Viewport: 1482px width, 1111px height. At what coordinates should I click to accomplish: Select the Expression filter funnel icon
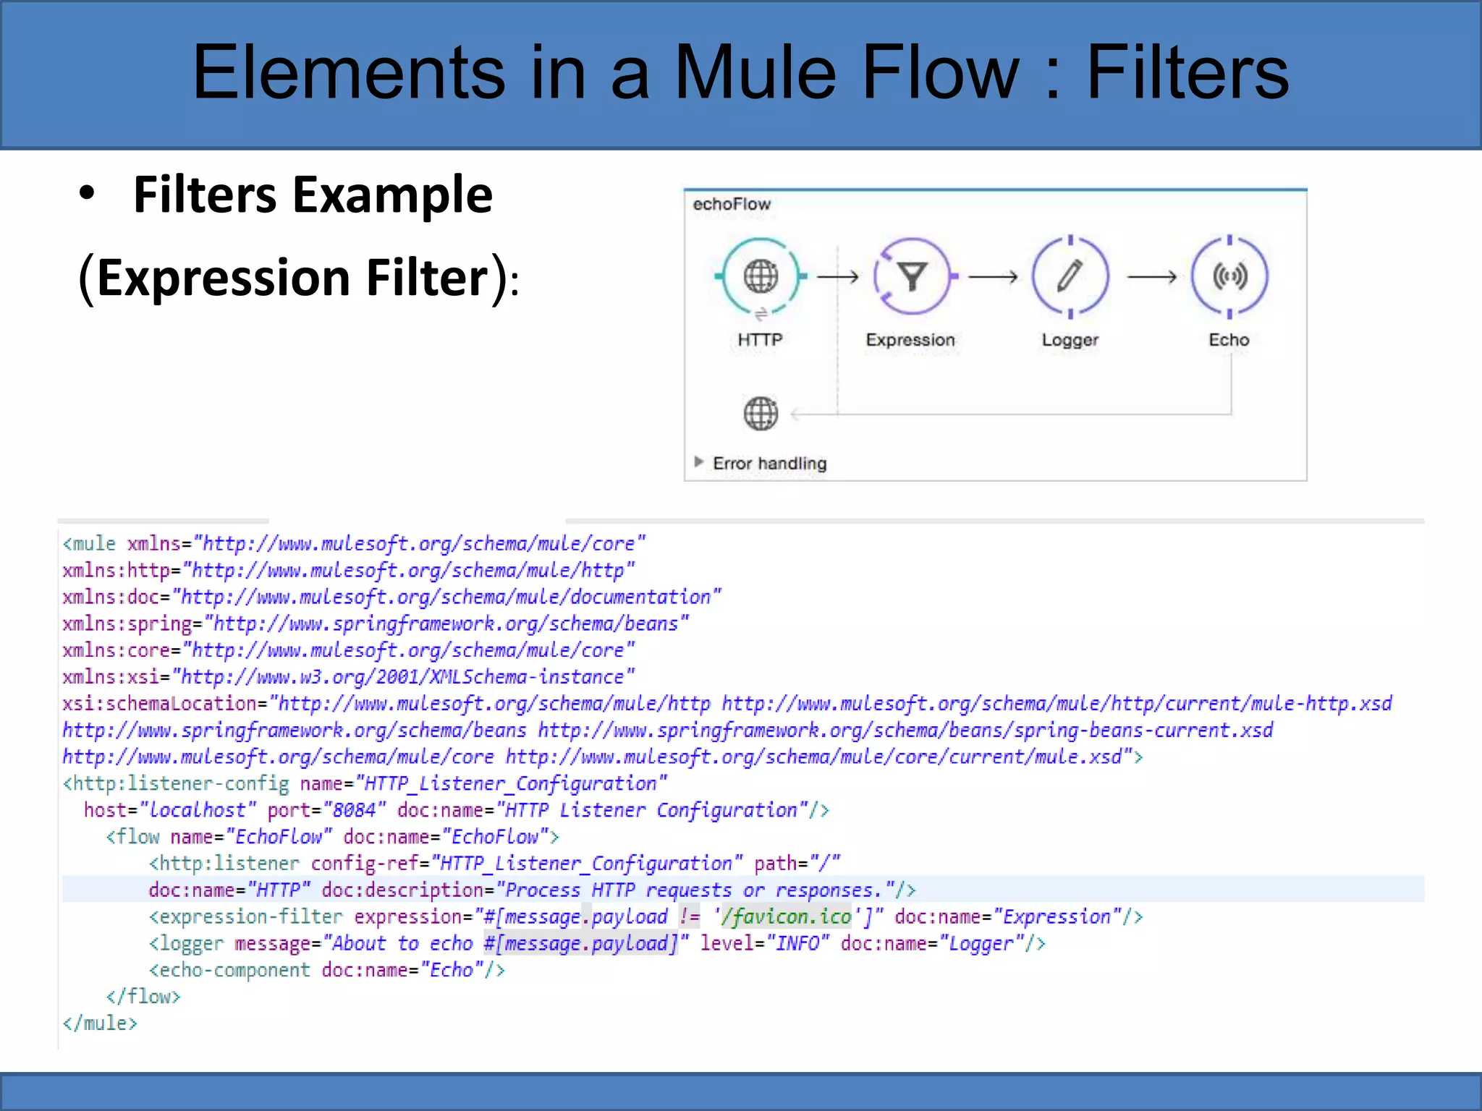coord(913,276)
